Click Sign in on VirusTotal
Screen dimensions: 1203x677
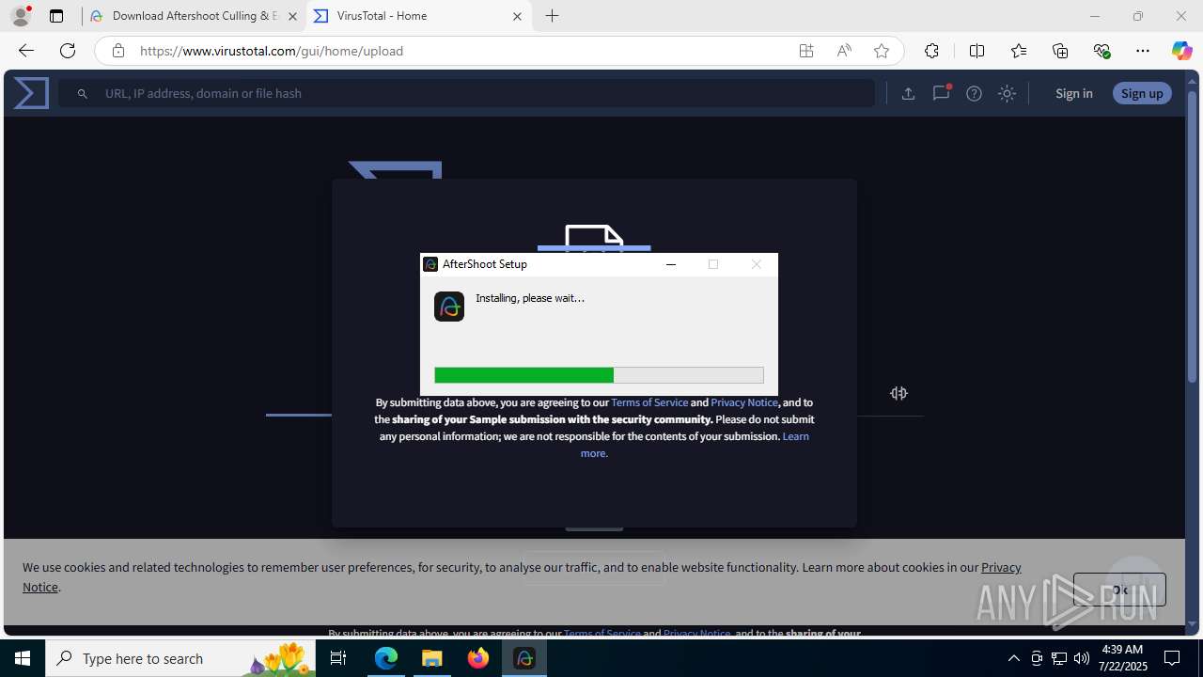1073,93
